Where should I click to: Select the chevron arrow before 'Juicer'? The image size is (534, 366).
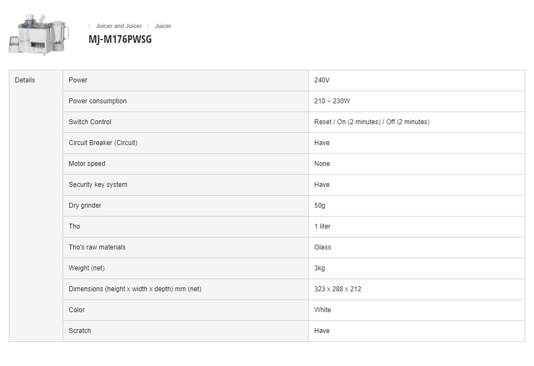point(148,26)
